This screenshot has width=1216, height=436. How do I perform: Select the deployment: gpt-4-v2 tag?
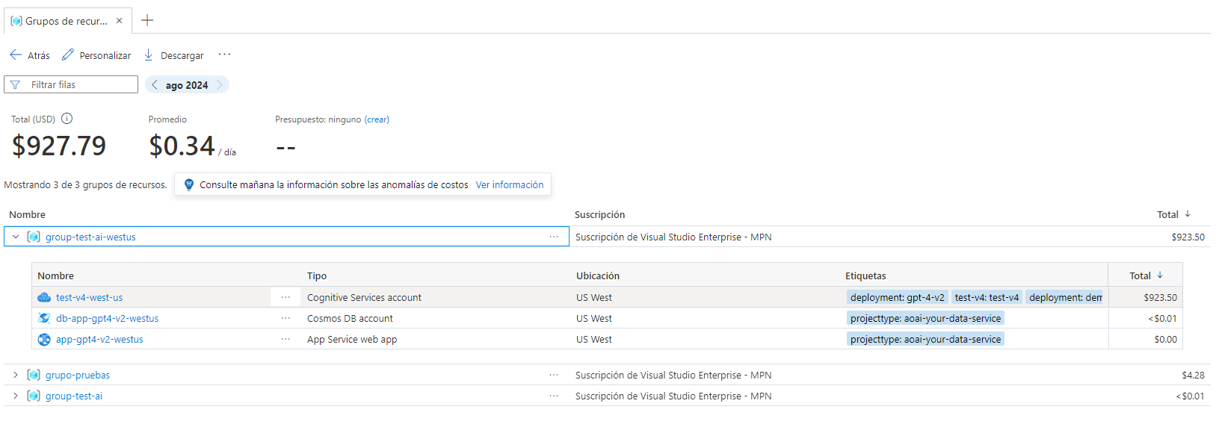[897, 297]
